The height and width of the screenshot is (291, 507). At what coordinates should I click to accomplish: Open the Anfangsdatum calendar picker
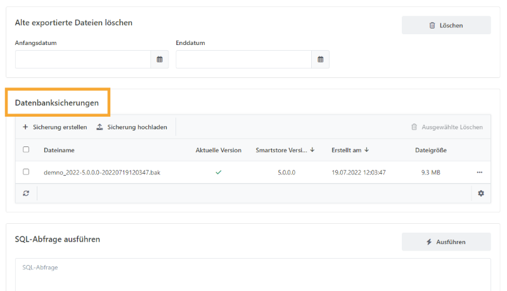click(x=160, y=60)
